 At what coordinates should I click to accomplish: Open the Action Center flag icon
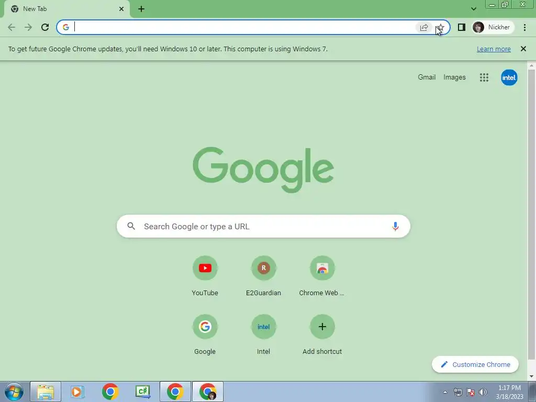471,392
